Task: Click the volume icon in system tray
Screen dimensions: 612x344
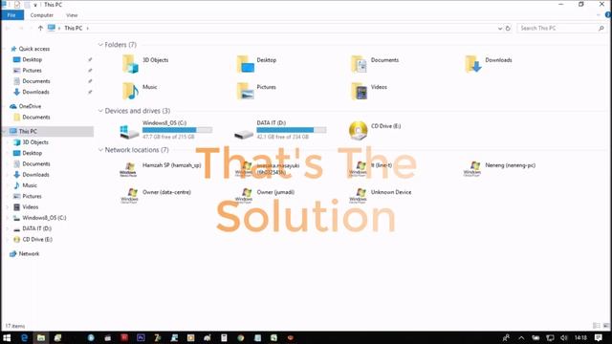Action: 564,337
